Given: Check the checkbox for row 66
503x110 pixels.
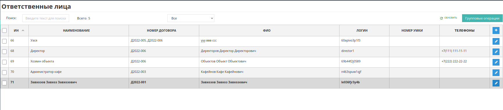Looking at the screenshot, I should click(x=4, y=41).
